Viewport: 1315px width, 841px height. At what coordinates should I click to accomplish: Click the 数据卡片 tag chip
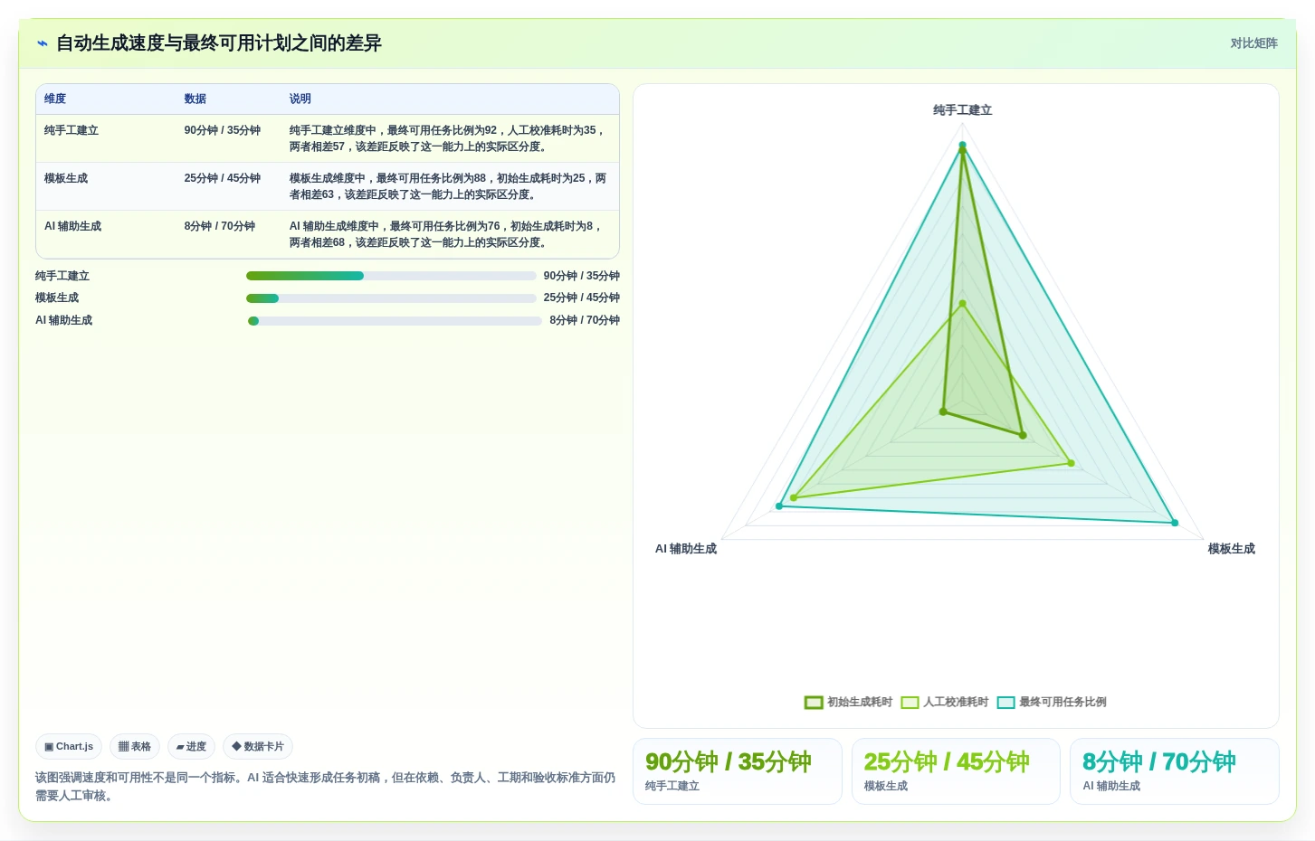coord(258,747)
